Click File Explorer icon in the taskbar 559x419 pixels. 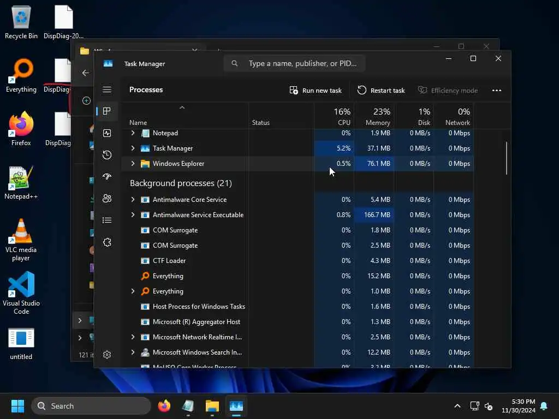click(212, 406)
